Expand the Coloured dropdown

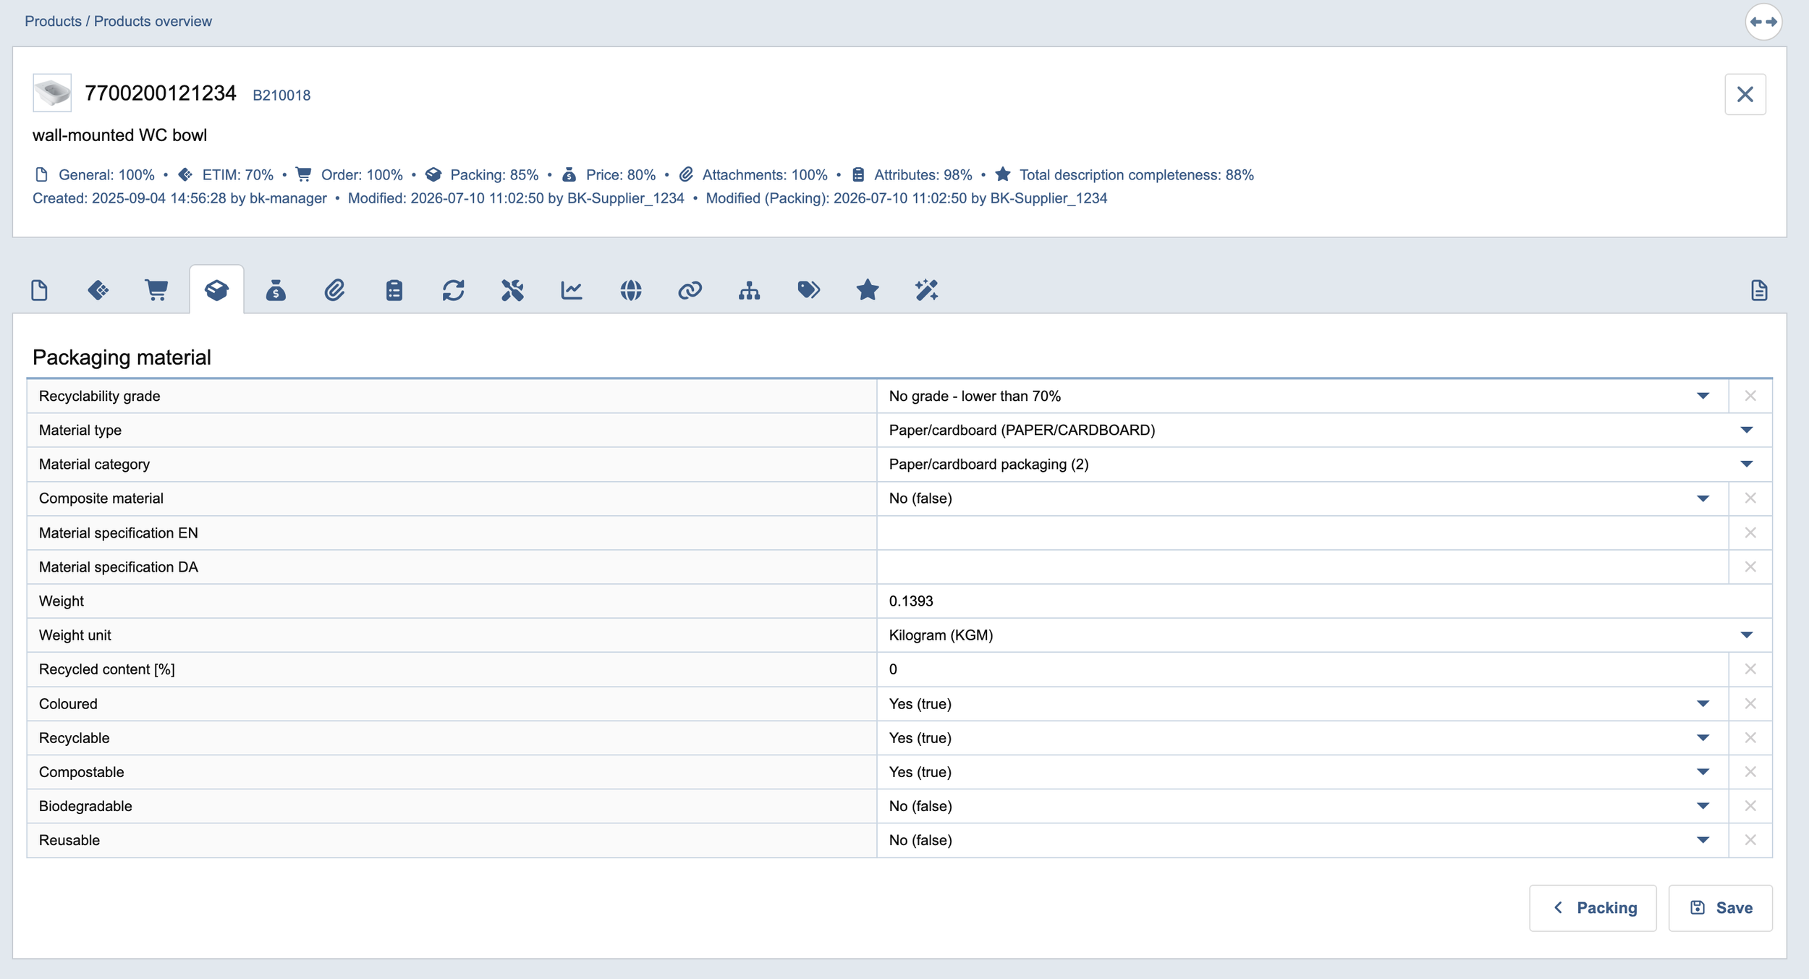pyautogui.click(x=1703, y=704)
